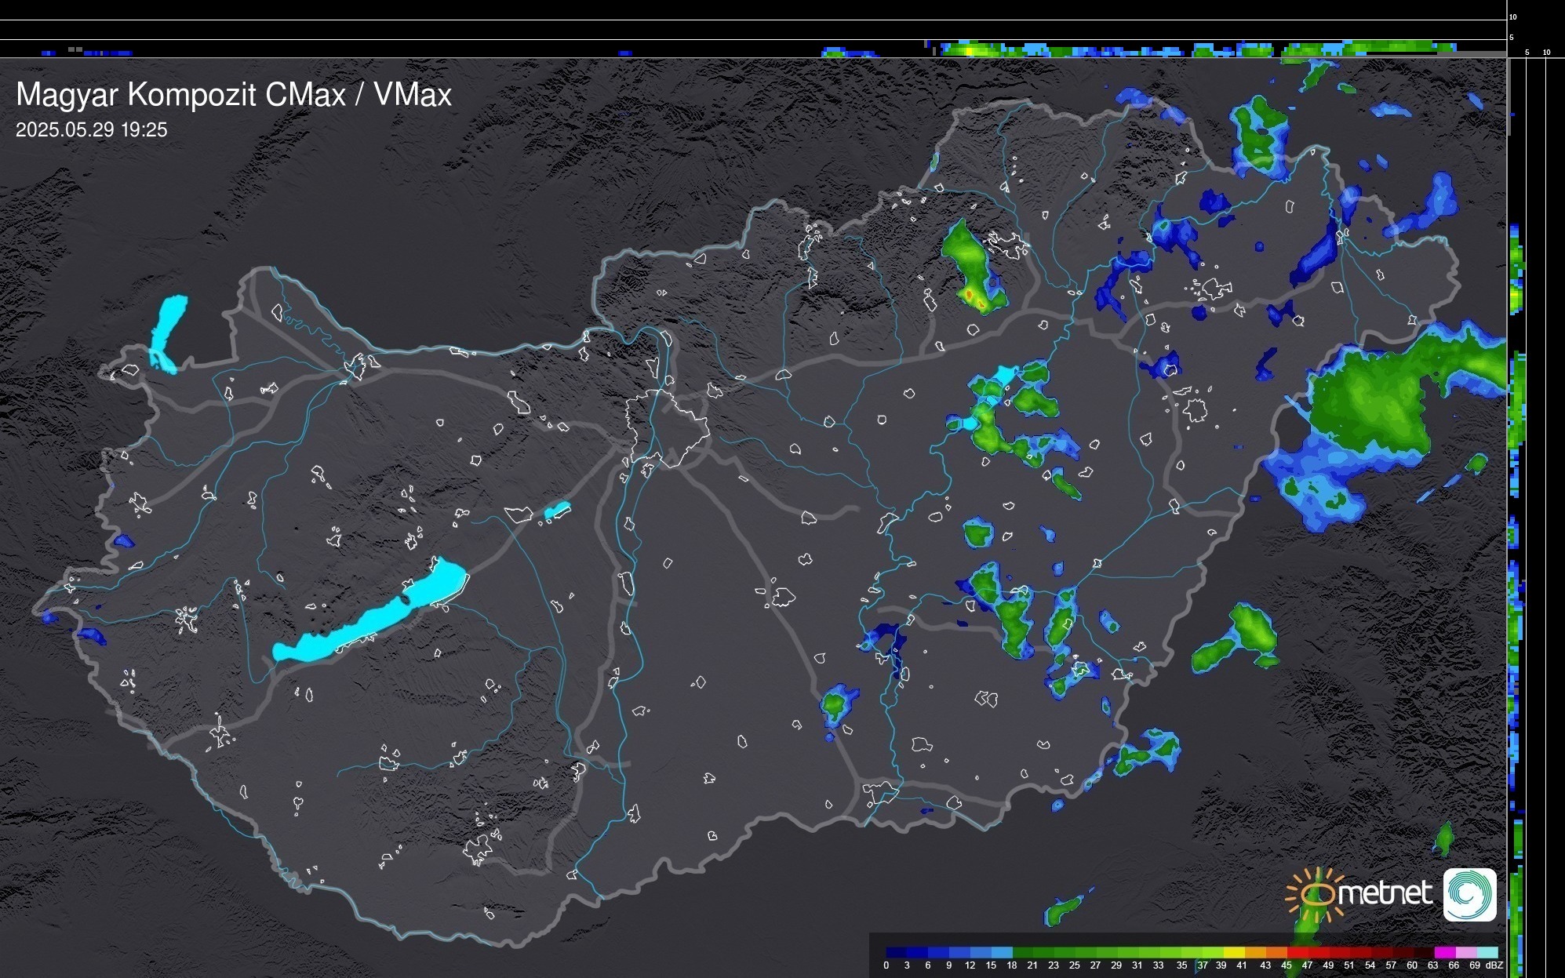The image size is (1565, 978).
Task: Click the magenta 63 dBZ legend swatch
Action: (1444, 952)
